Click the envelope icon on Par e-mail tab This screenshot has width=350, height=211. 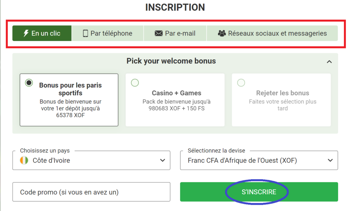(158, 33)
